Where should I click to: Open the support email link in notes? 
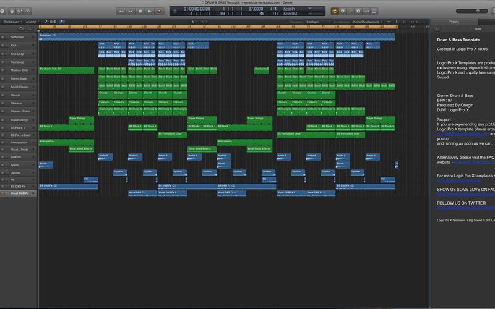[463, 134]
